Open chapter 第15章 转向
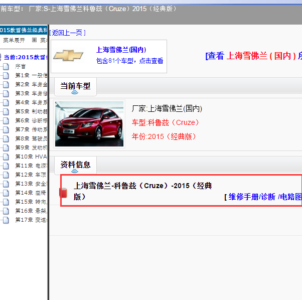The width and height of the screenshot is (302, 300). 31,202
